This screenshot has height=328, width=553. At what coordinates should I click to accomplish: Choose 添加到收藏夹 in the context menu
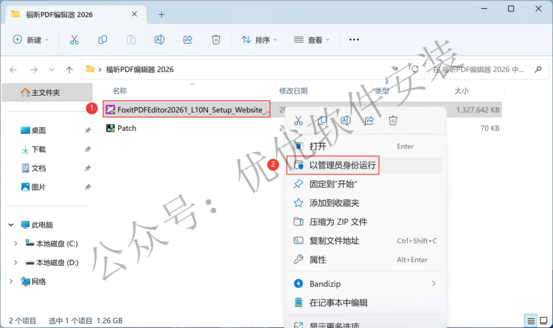[365, 203]
